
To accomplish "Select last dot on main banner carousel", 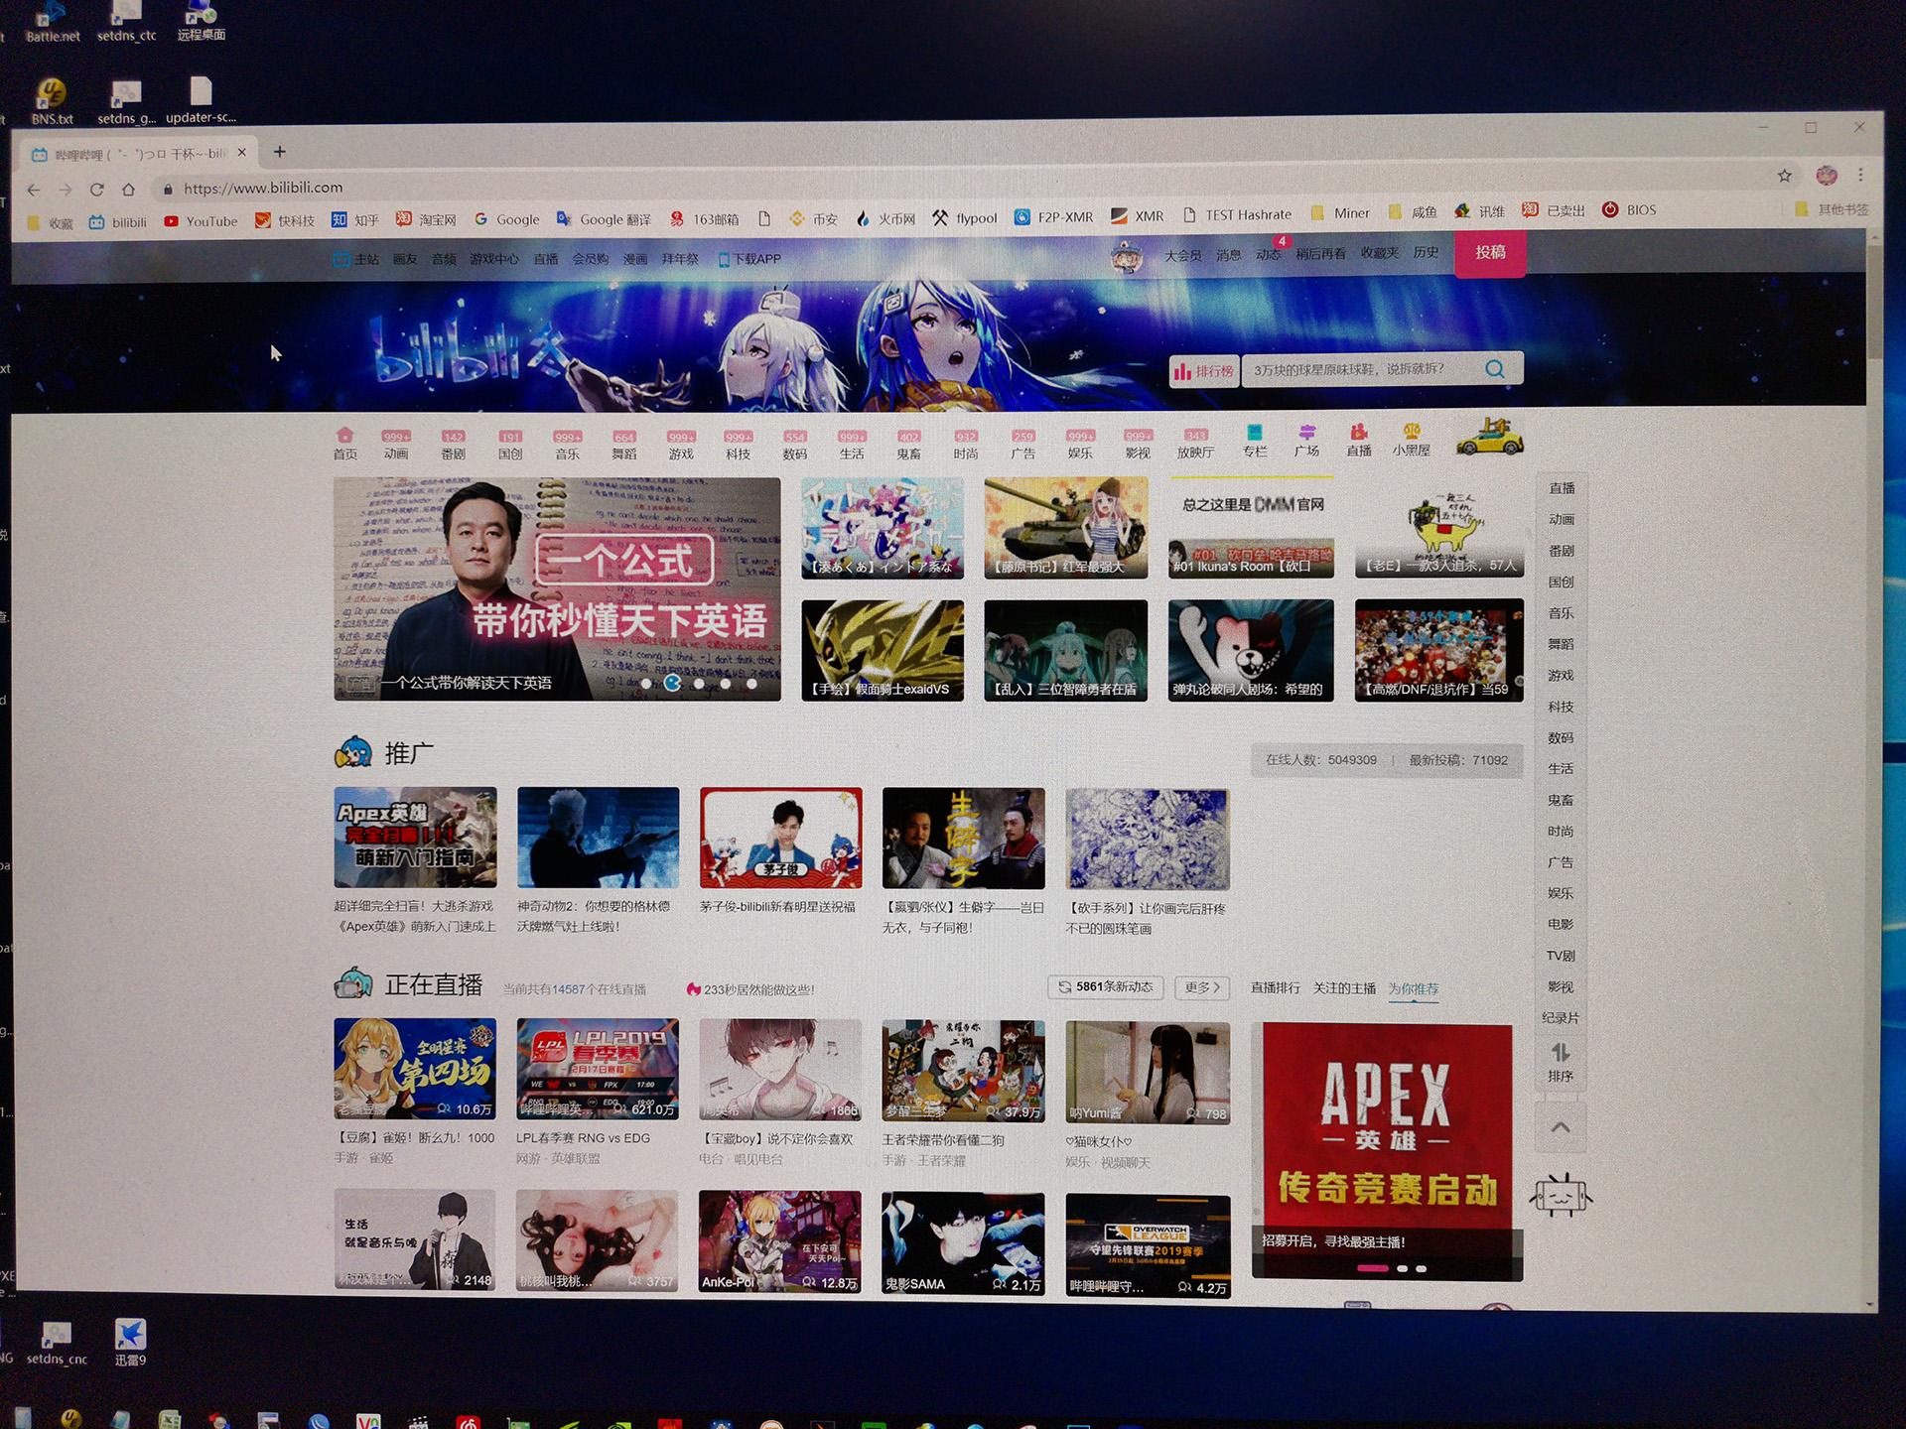I will tap(751, 684).
